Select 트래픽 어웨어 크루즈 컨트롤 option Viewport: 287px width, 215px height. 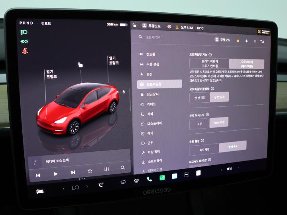click(x=209, y=64)
